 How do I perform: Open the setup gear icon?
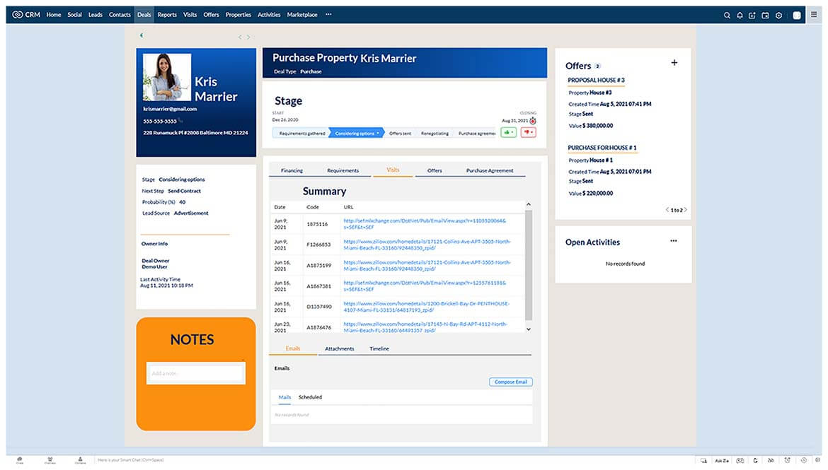(x=778, y=16)
